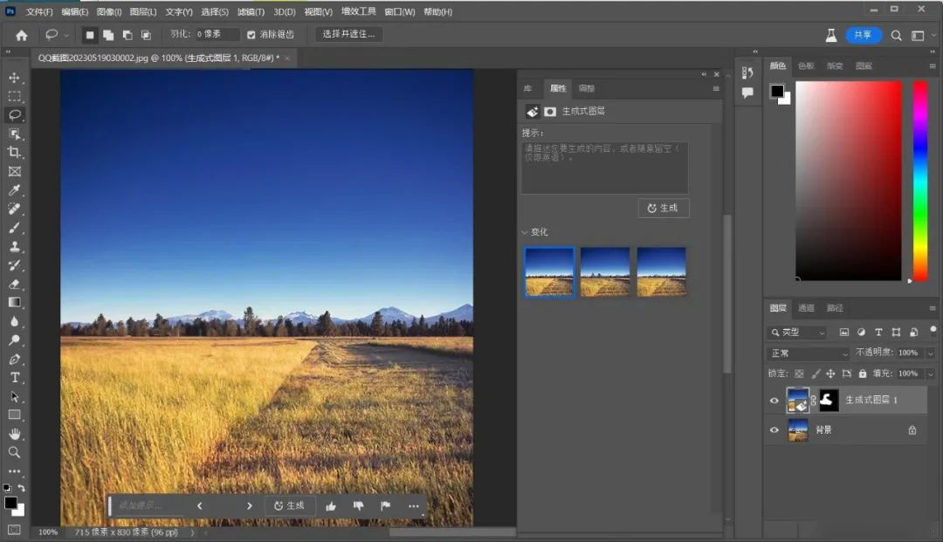Hide the generative layer 1 visibility eye
Viewport: 943px width, 542px height.
click(x=774, y=401)
